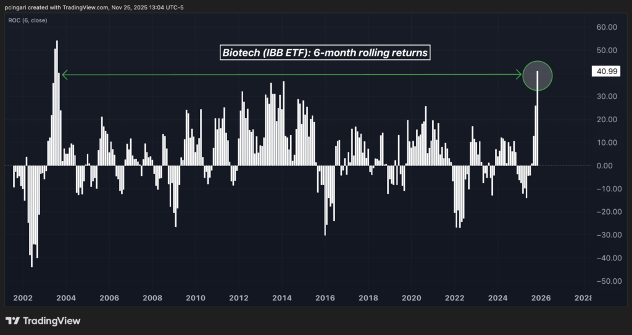Click the 0.00 label on price axis
Image resolution: width=632 pixels, height=335 pixels.
pos(609,166)
